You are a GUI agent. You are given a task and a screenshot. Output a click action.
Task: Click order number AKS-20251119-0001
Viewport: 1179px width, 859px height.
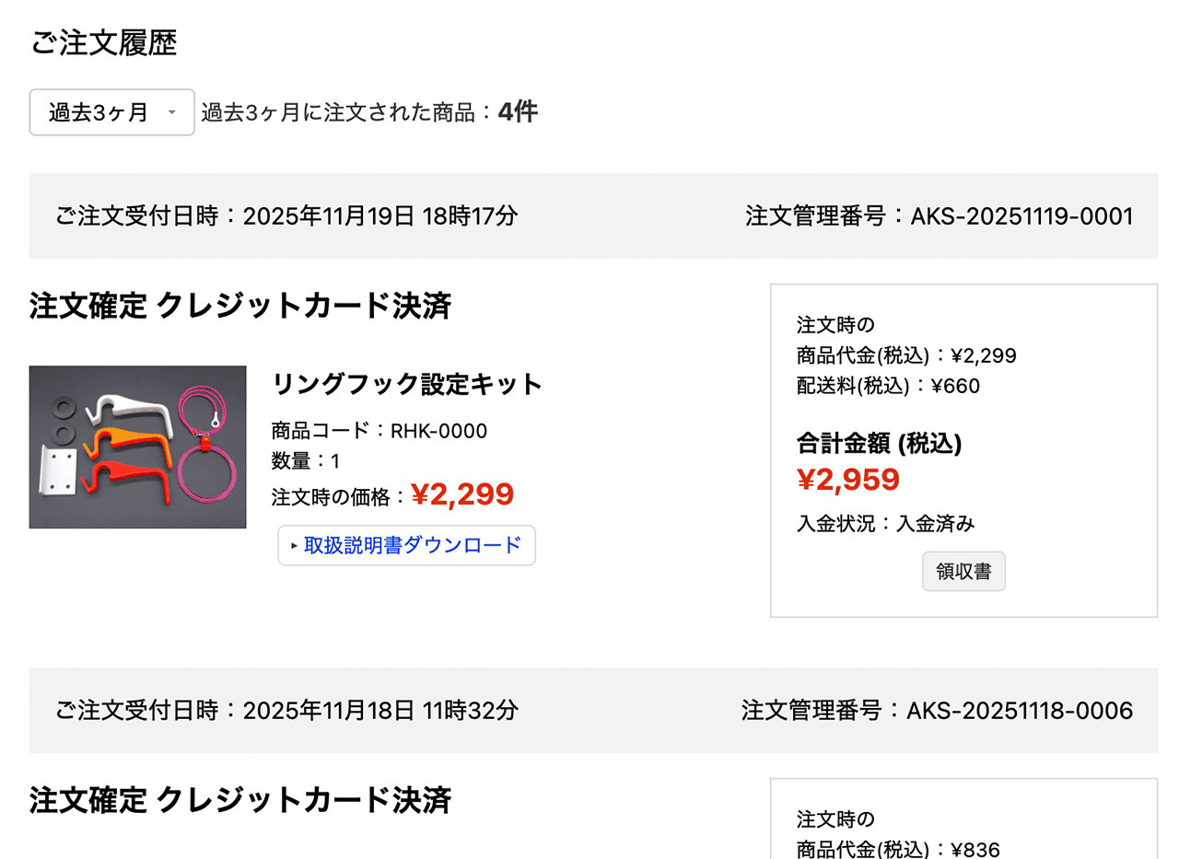1021,216
